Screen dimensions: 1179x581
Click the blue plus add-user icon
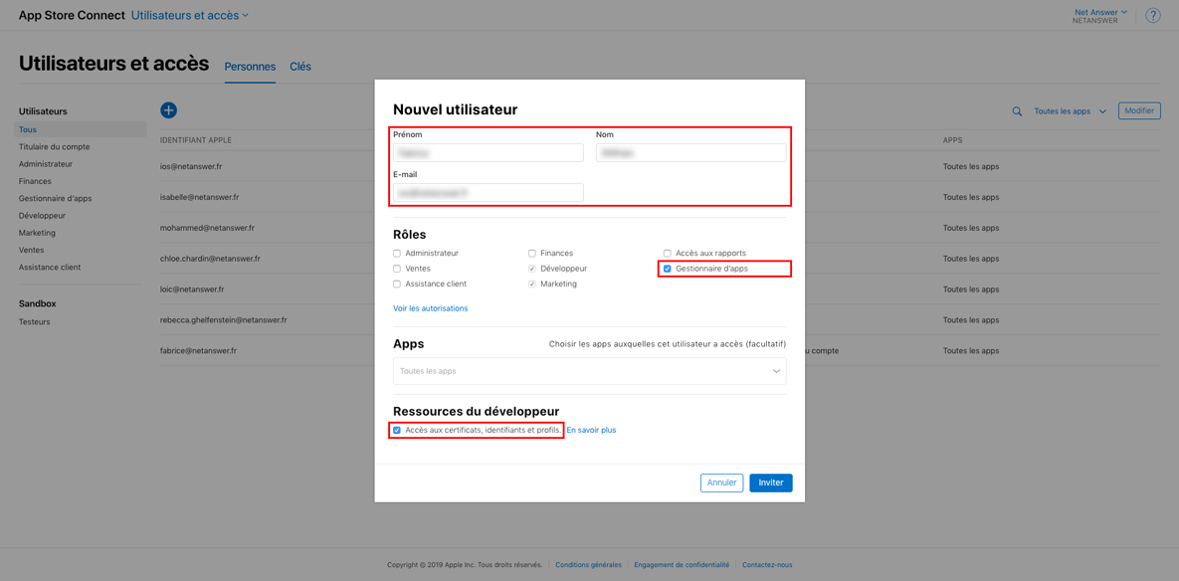168,110
